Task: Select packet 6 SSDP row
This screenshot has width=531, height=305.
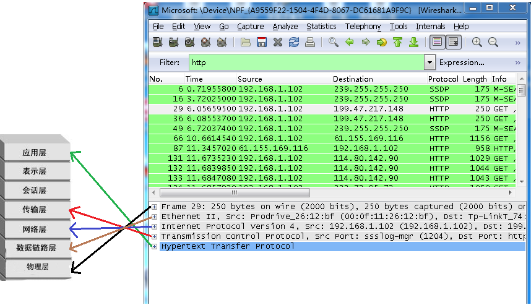Action: (332, 89)
